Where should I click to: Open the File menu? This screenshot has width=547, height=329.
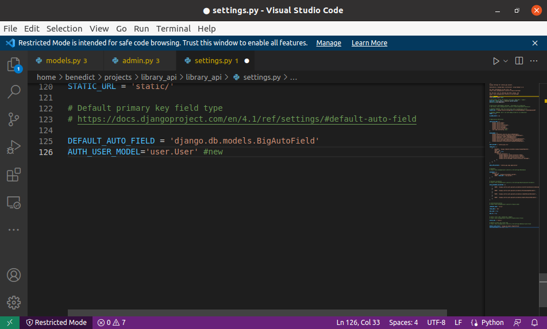[10, 29]
